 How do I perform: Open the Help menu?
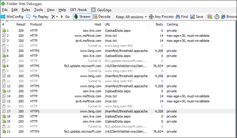[x=62, y=10]
